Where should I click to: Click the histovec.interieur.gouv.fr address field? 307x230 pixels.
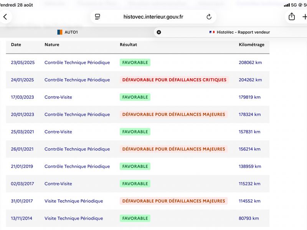coord(153,17)
